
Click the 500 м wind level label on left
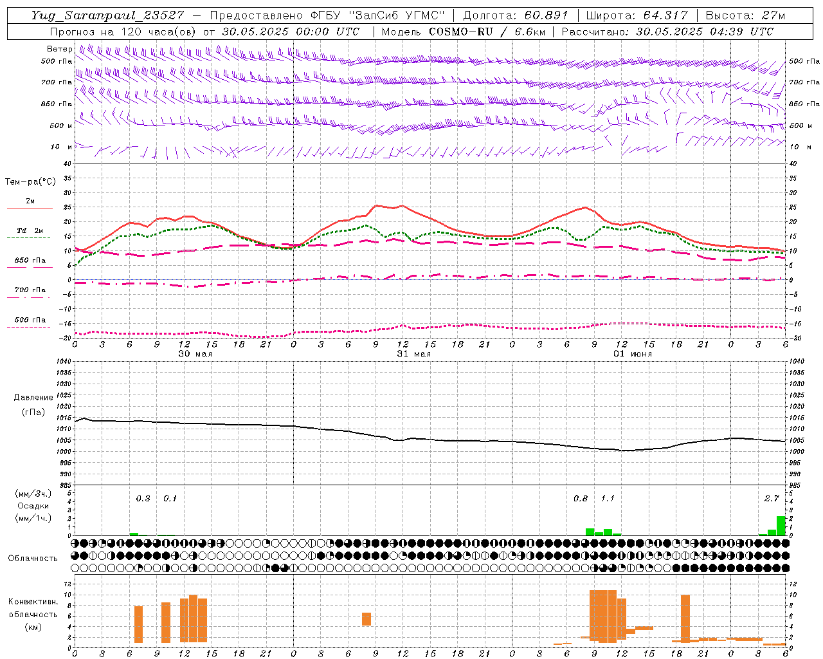coord(61,125)
